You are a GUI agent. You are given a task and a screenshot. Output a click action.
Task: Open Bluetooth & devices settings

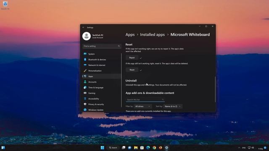102,60
